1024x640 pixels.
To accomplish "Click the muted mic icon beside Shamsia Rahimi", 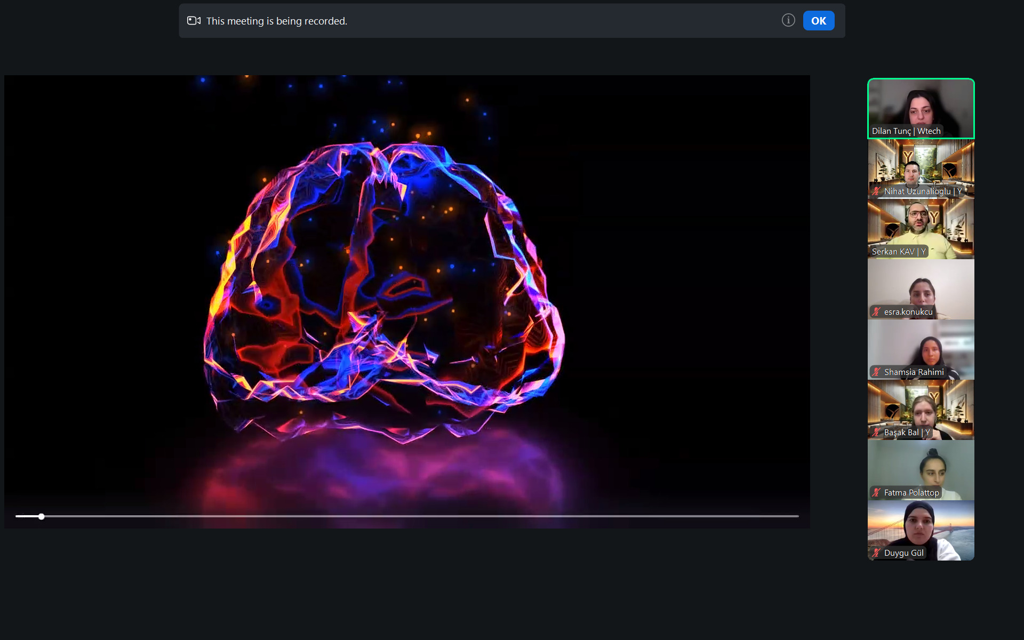I will [876, 372].
